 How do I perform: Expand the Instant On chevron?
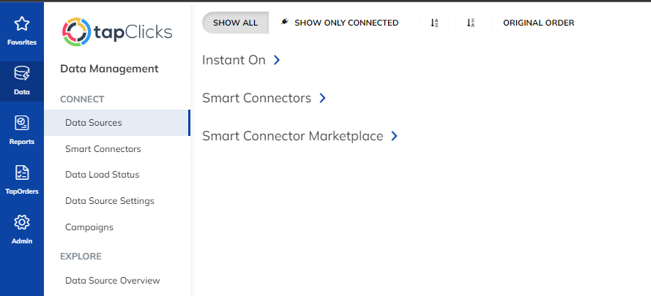(277, 60)
